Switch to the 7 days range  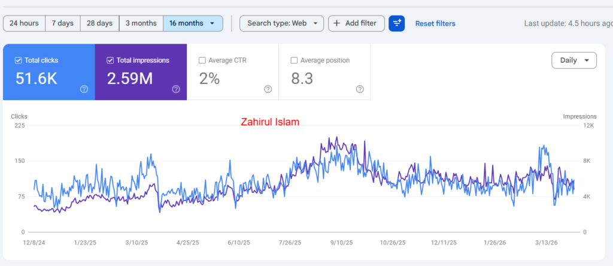coord(62,23)
